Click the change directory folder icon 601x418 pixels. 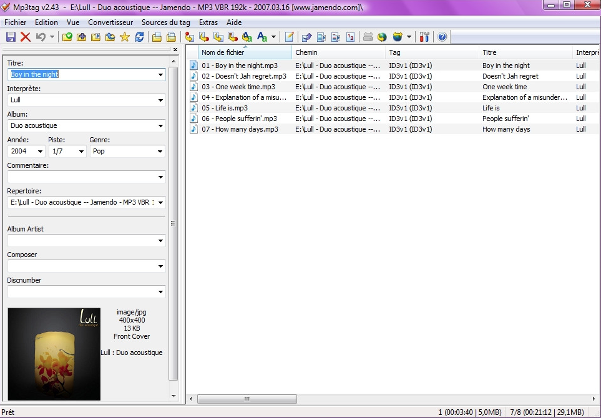coord(67,37)
